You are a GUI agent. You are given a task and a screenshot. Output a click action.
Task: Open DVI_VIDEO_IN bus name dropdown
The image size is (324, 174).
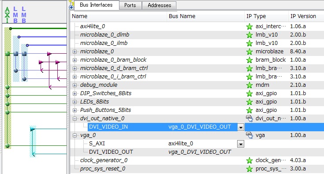click(241, 127)
